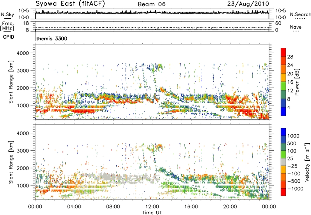This screenshot has height=215, width=311.
Task: Click the '20:00' time axis label
Action: pos(230,207)
